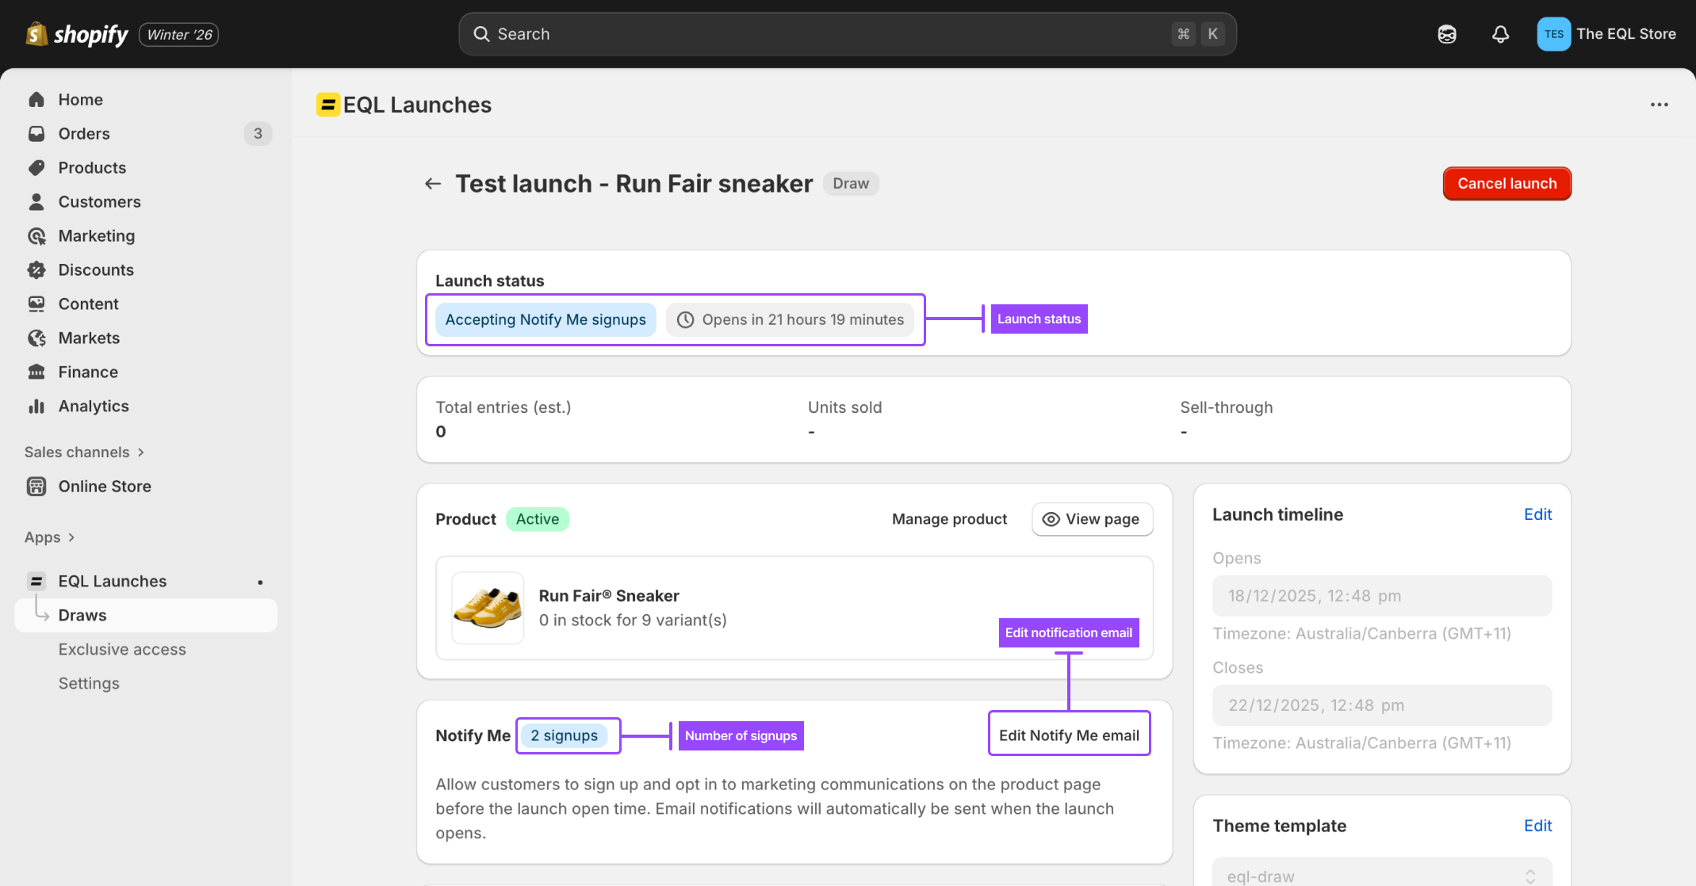The image size is (1696, 886).
Task: Click the Home house icon
Action: click(x=36, y=99)
